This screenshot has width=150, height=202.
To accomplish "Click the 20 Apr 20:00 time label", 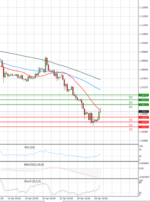I will 49,198.
